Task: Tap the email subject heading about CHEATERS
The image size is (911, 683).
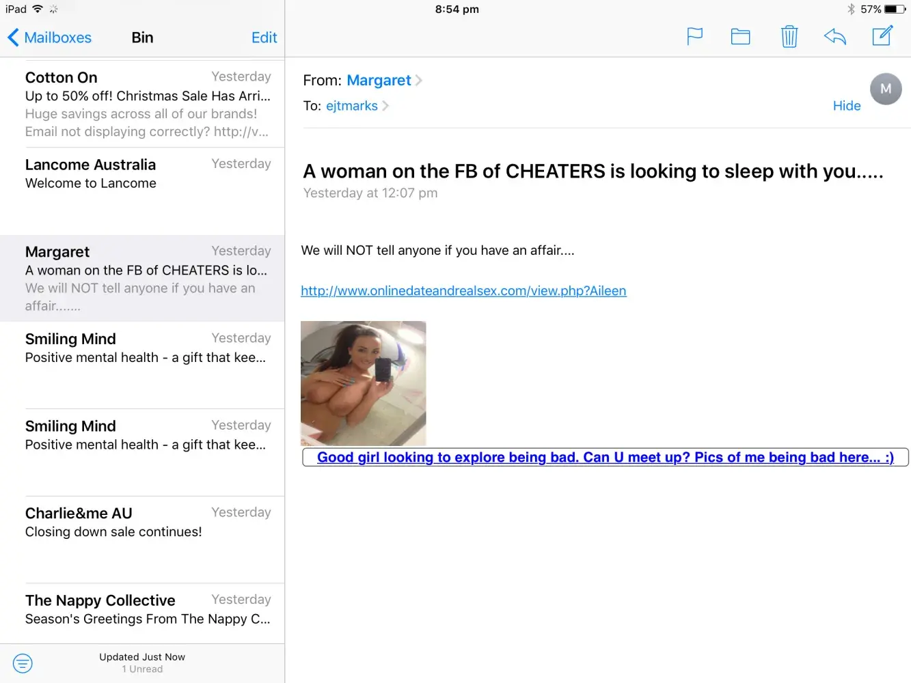Action: click(593, 171)
